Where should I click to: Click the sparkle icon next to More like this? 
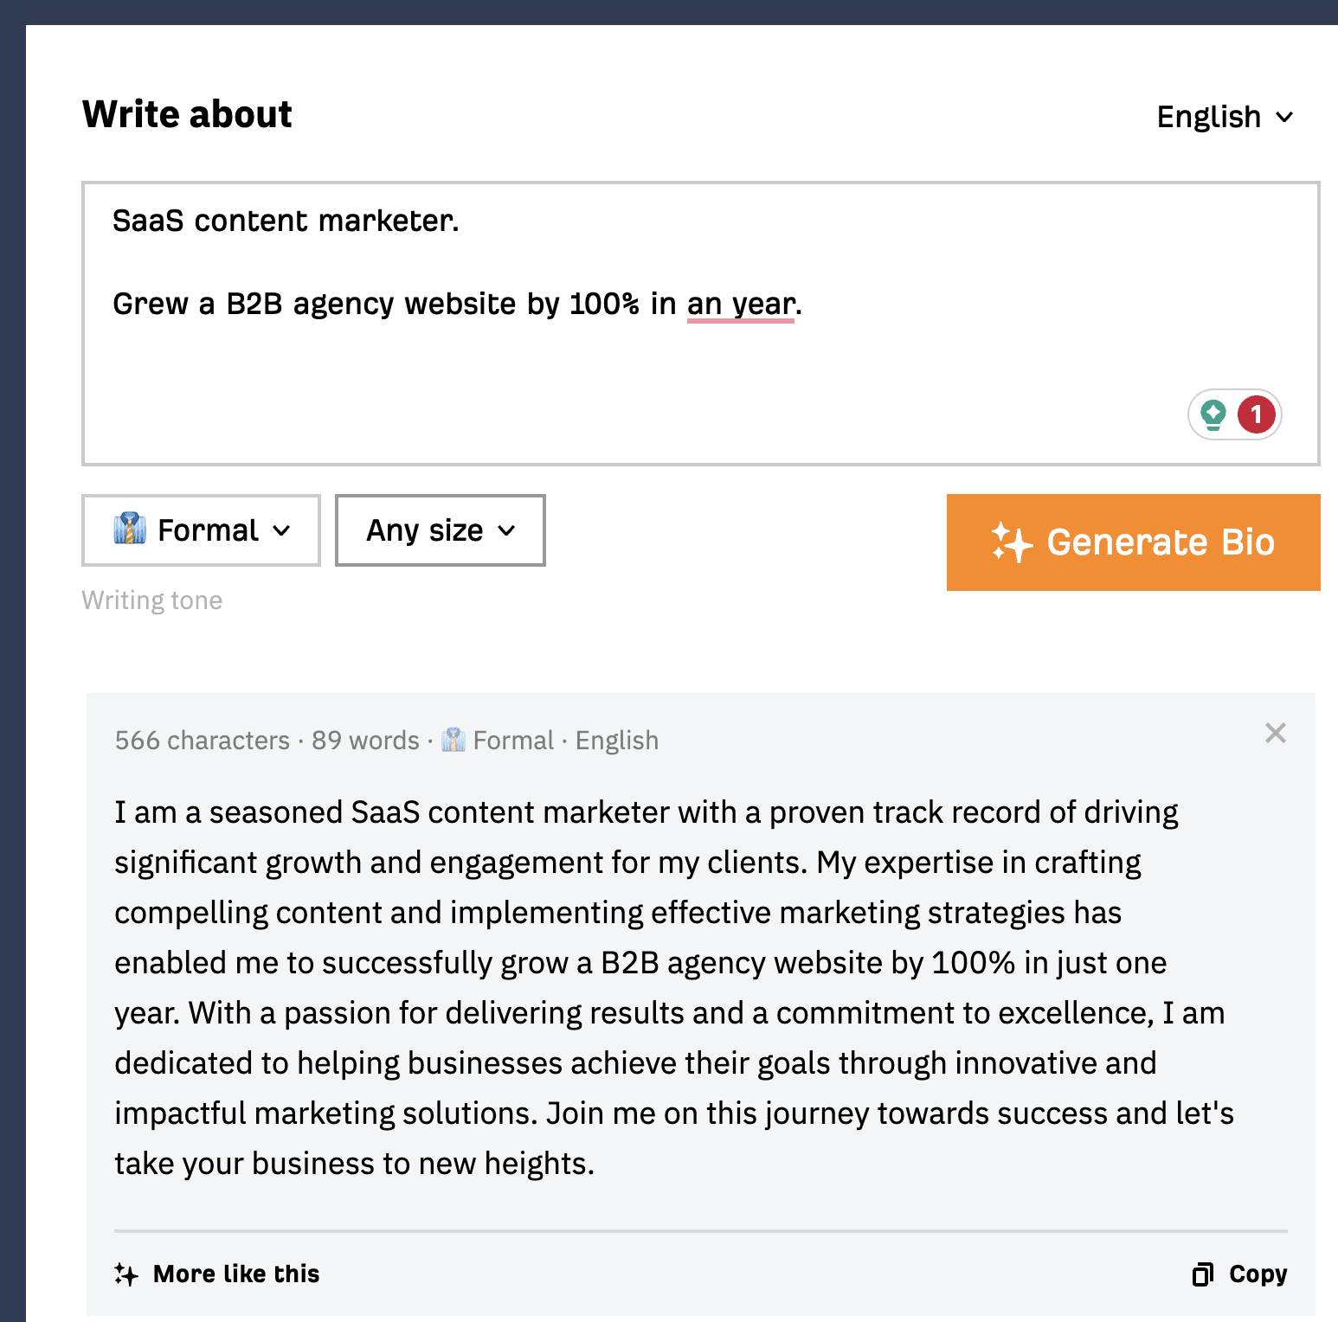point(125,1274)
